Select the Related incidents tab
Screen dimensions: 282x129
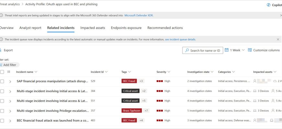61,28
